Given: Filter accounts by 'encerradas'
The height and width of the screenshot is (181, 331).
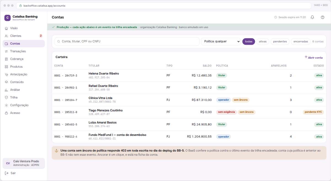Looking at the screenshot, I should click(301, 42).
